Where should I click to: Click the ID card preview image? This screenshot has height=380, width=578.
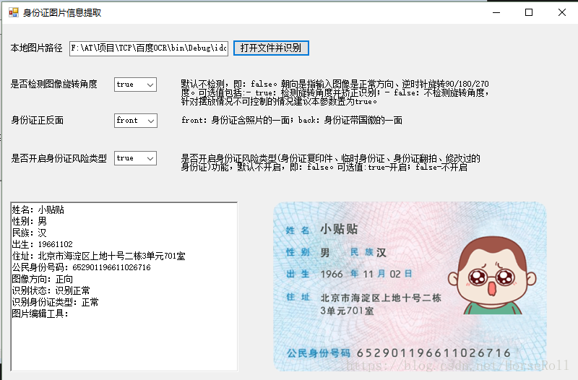click(410, 286)
